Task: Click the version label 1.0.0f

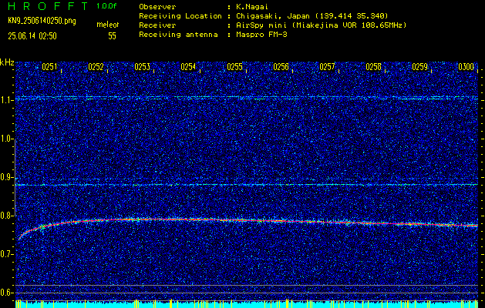Action: 107,6
